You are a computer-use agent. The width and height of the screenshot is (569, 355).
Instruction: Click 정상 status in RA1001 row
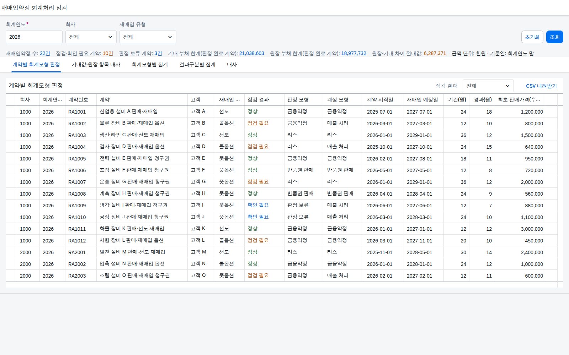tap(252, 111)
